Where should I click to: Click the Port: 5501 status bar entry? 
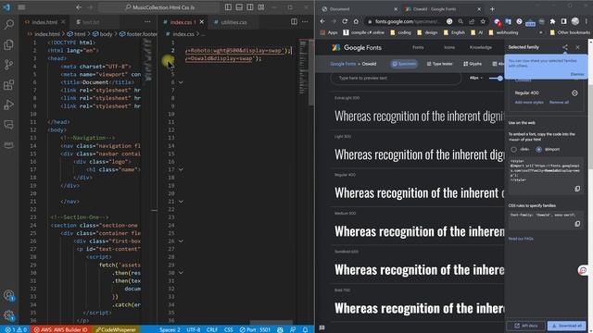click(x=255, y=329)
